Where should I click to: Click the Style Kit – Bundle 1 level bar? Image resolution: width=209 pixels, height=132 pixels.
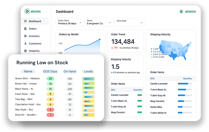pos(88,115)
